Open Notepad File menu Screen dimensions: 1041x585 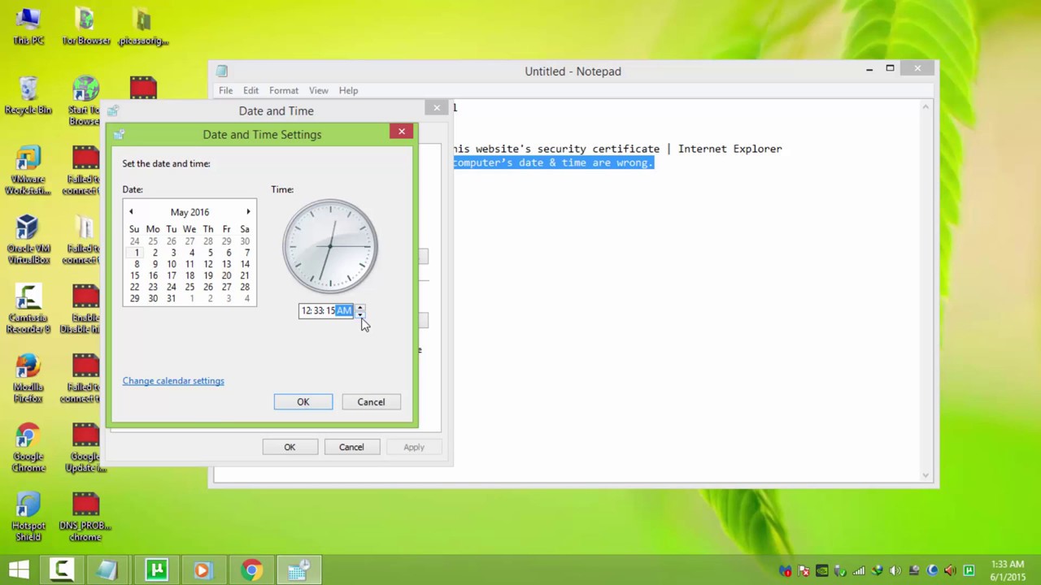[x=225, y=90]
